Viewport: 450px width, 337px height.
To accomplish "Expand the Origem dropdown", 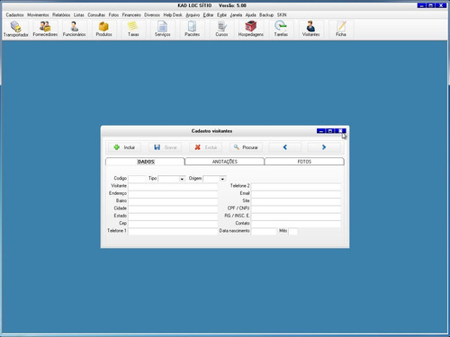I will coord(222,179).
